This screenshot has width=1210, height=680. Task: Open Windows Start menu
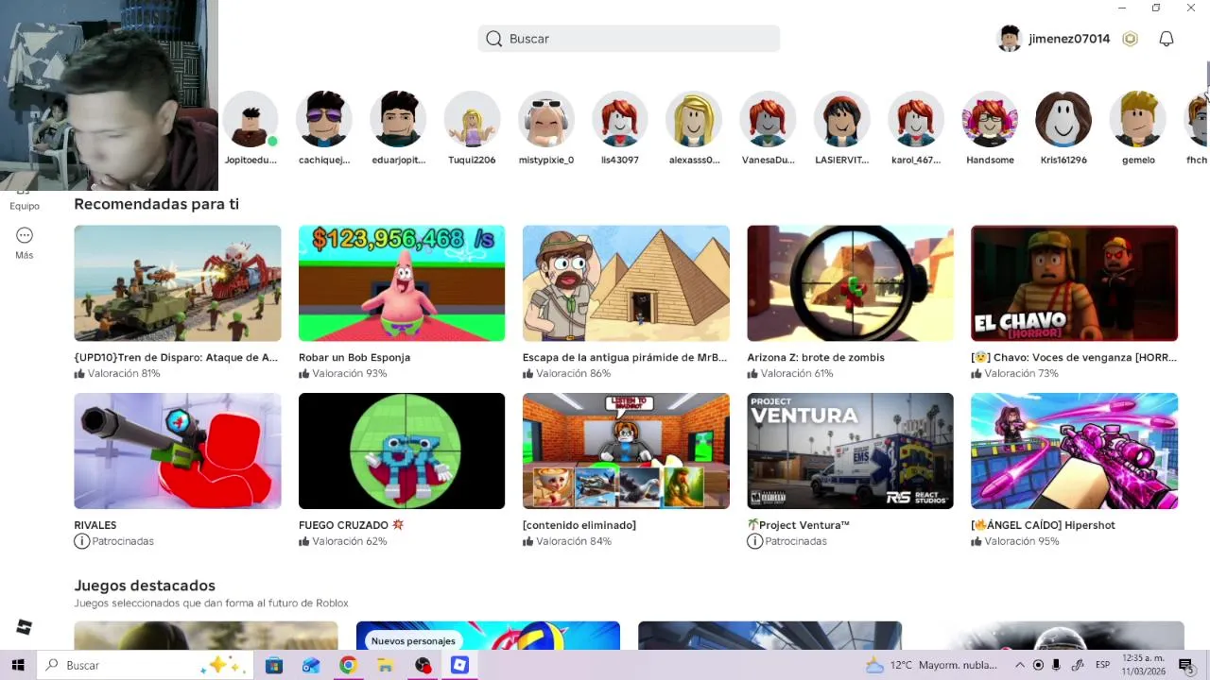tap(18, 665)
